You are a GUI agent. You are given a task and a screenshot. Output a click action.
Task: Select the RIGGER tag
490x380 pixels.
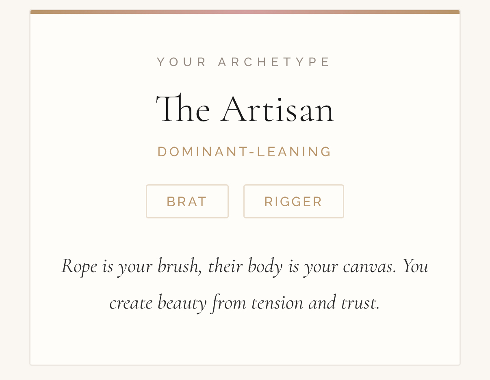click(293, 201)
